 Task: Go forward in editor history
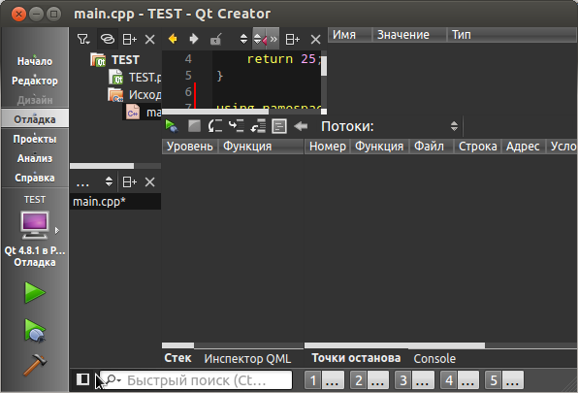[x=194, y=39]
